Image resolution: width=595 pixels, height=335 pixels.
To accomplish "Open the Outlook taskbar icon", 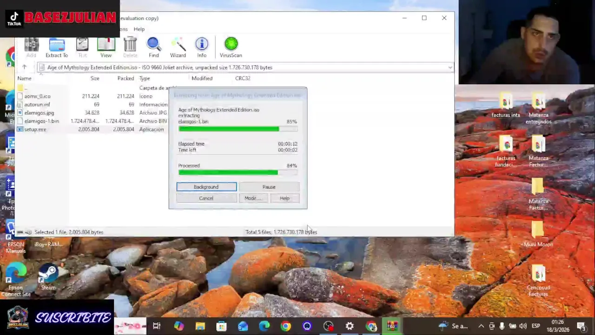I will pyautogui.click(x=243, y=326).
